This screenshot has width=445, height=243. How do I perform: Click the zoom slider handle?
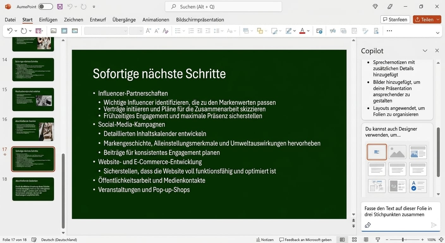click(403, 240)
